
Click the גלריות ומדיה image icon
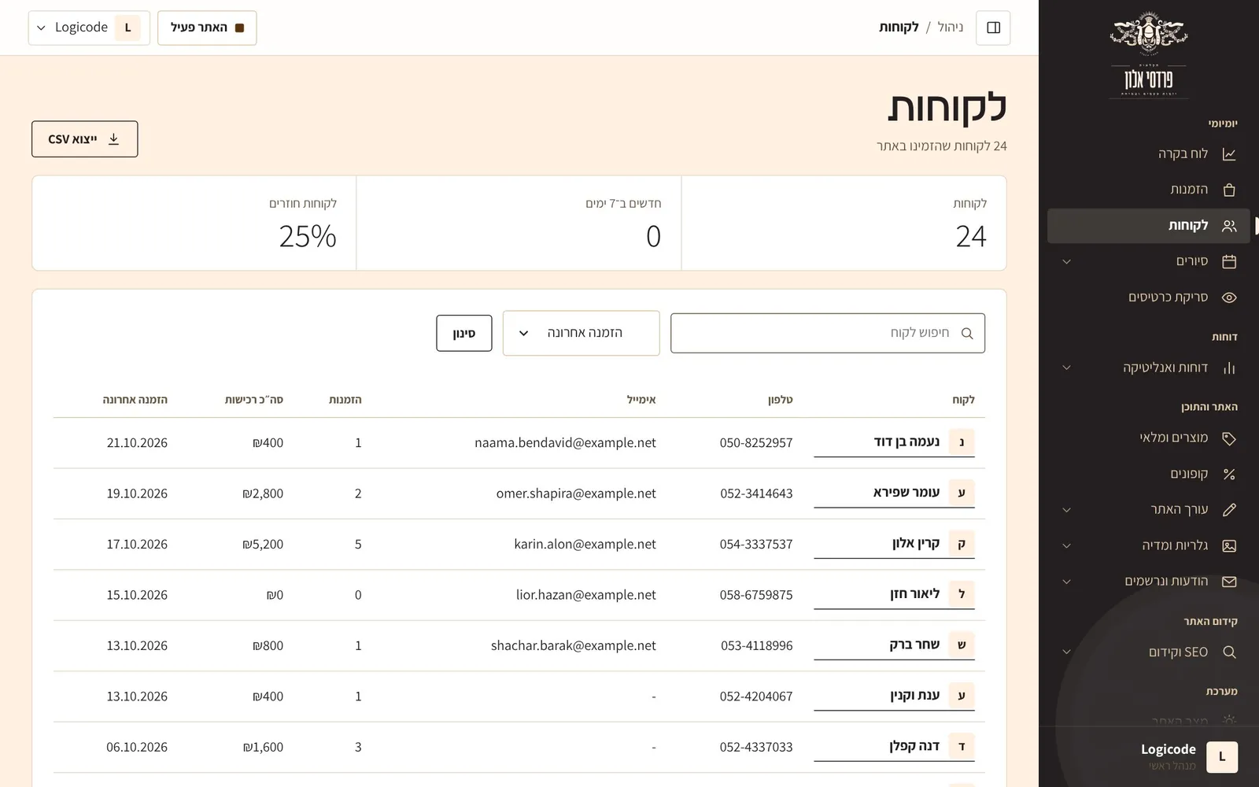1229,545
